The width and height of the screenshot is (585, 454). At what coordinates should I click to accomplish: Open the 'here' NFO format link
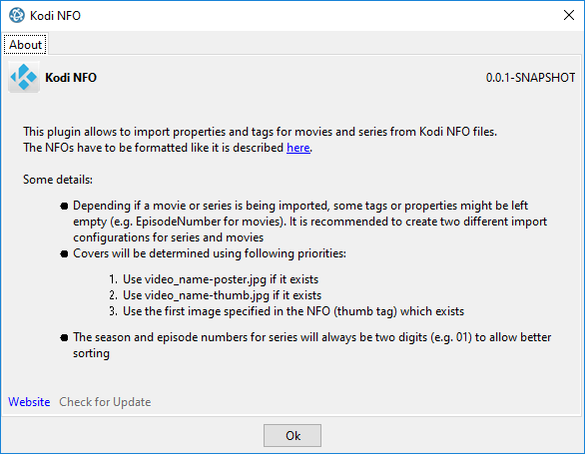point(298,148)
